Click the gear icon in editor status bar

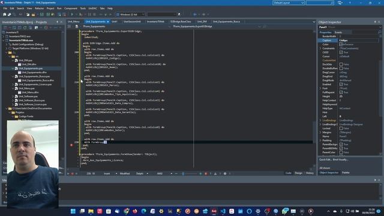tap(225, 173)
